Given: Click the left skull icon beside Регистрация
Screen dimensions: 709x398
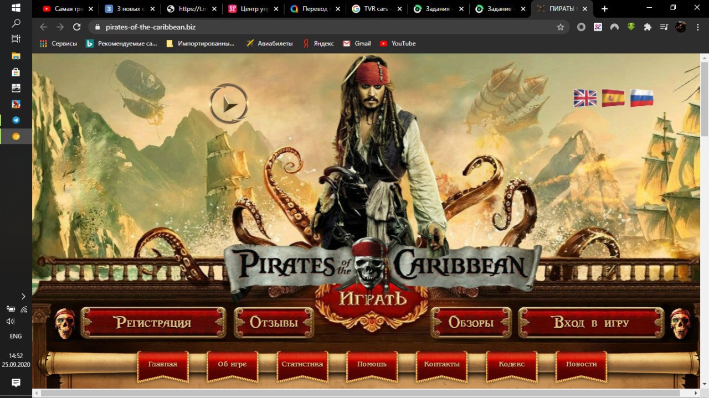Looking at the screenshot, I should tap(65, 323).
